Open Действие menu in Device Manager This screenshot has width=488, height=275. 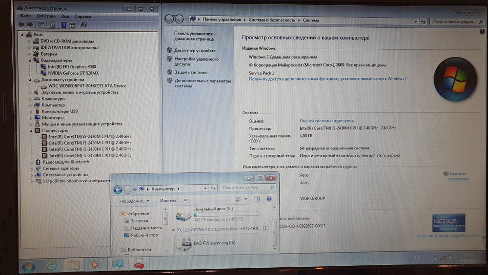pos(46,16)
